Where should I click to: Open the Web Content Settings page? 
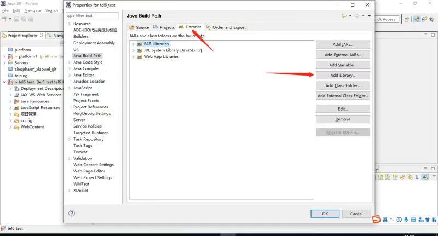point(94,165)
